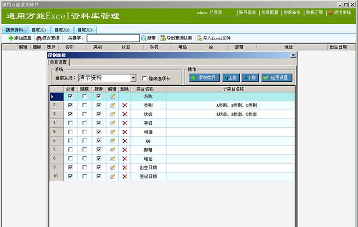Screen dimensions: 358x227
Task: Open 数据备份 in the header
Action: pos(292,12)
